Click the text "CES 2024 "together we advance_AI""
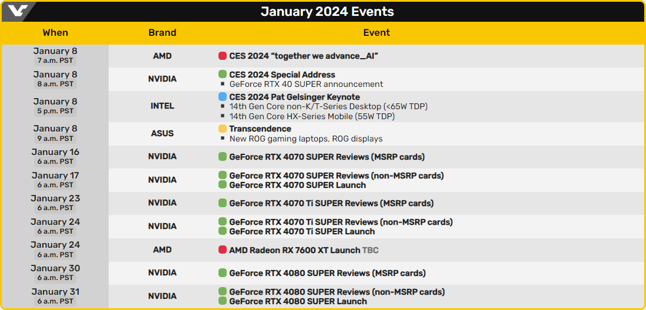The width and height of the screenshot is (646, 310). pyautogui.click(x=304, y=56)
